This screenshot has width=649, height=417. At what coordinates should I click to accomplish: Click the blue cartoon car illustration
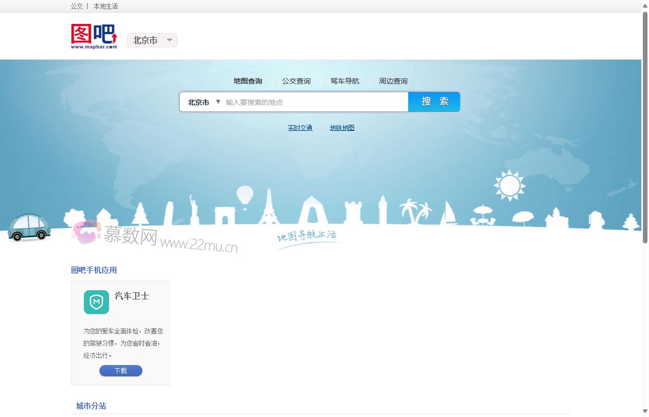pos(29,230)
